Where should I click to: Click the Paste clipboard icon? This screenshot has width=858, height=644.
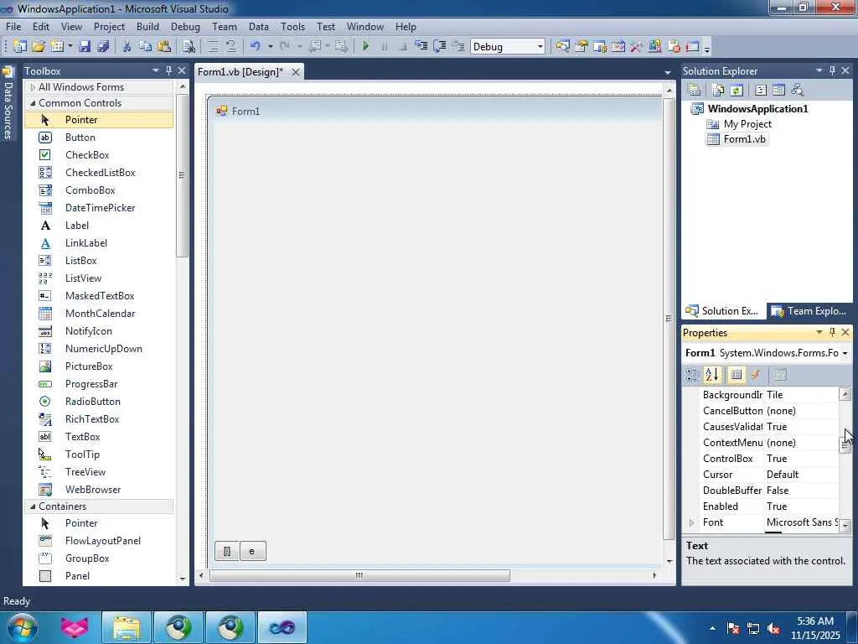point(163,47)
